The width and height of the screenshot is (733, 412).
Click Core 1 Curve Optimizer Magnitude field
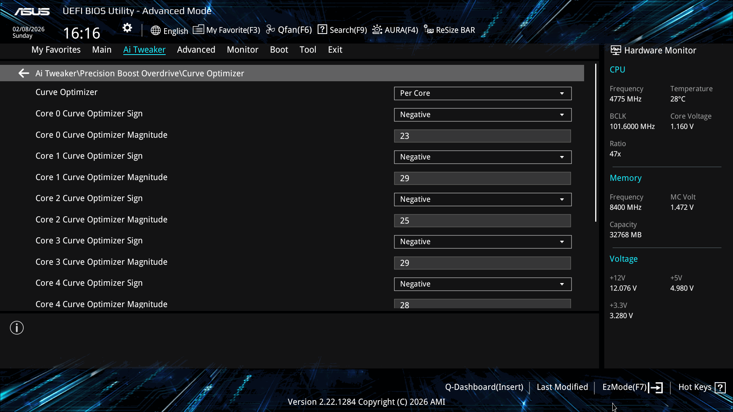pos(482,179)
